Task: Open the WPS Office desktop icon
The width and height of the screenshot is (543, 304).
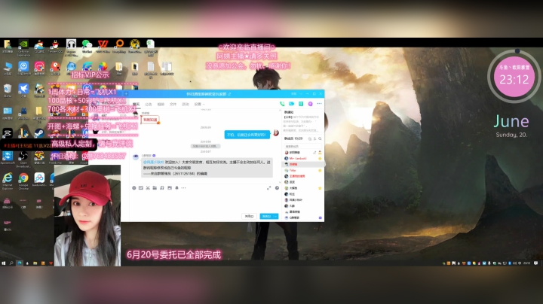Action: coord(103,47)
